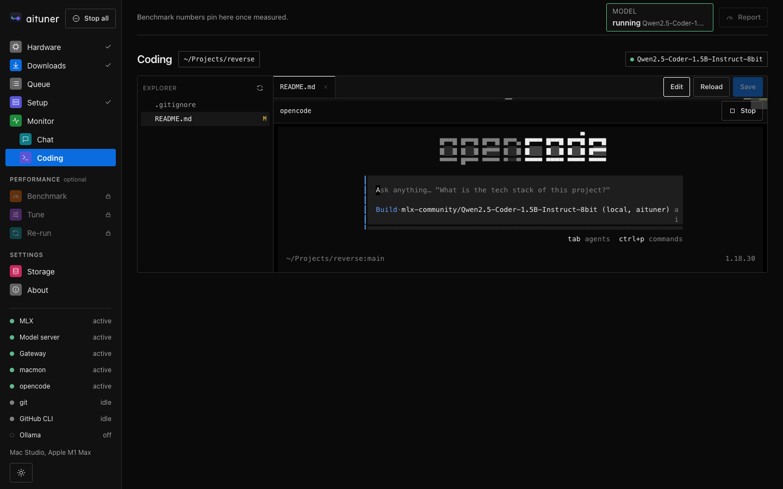The width and height of the screenshot is (783, 489).
Task: Click the Benchmark gauge icon
Action: pos(16,196)
